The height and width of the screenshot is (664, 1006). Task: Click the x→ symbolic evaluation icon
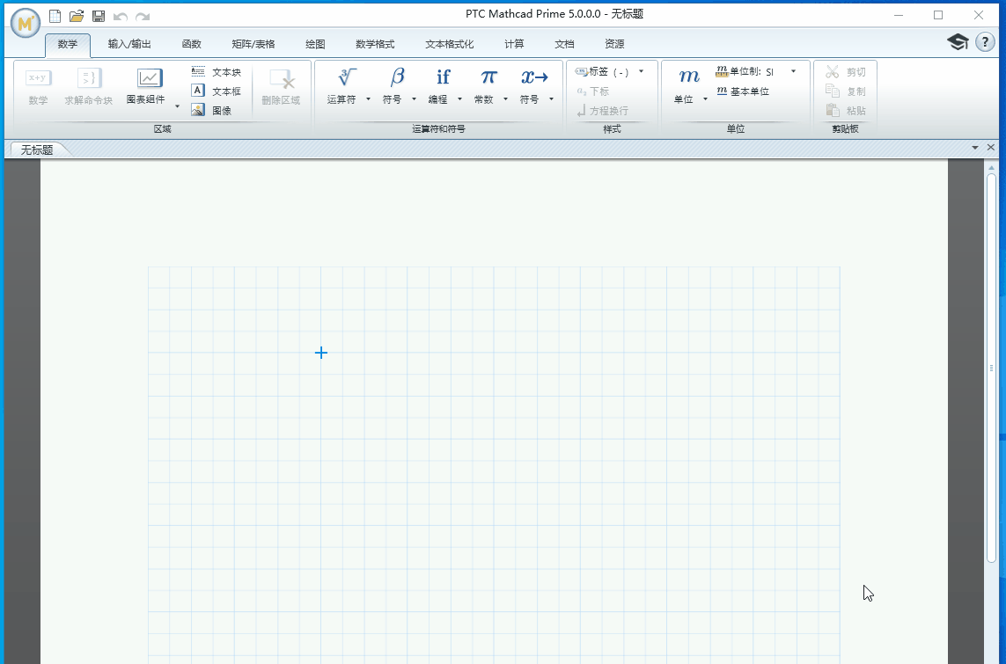[534, 78]
